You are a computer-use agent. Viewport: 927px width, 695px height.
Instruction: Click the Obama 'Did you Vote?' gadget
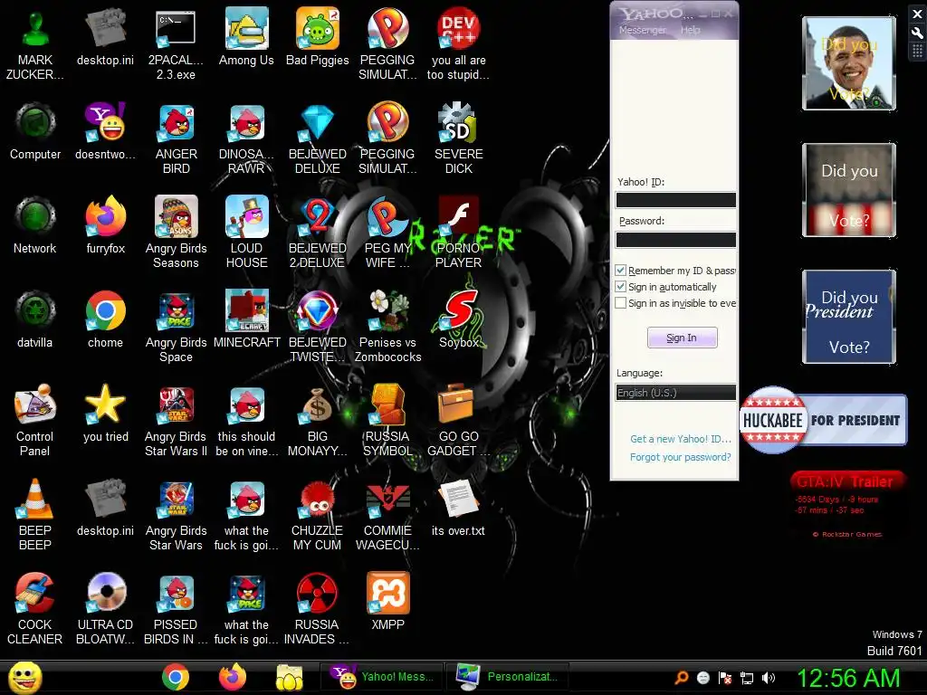(849, 63)
